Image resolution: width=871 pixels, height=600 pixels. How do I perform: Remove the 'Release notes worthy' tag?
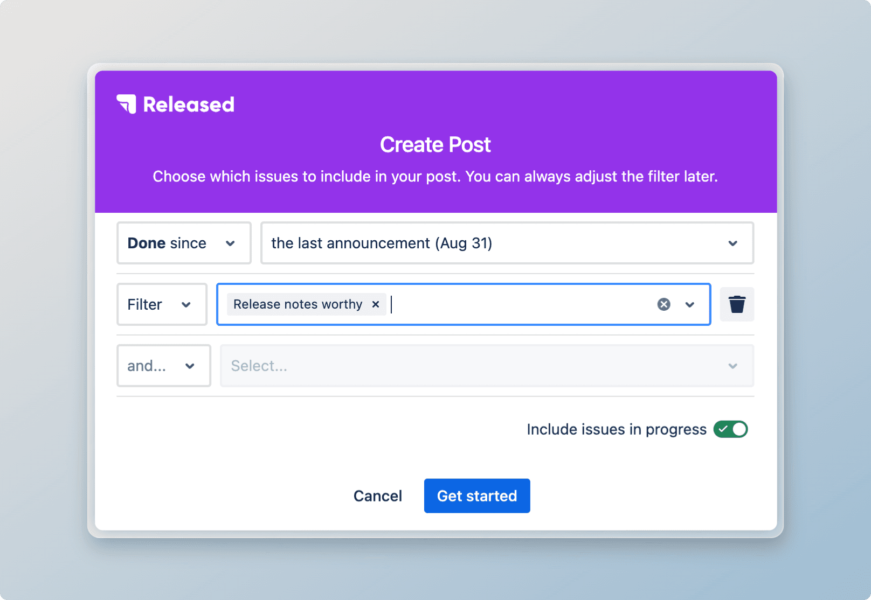(376, 304)
